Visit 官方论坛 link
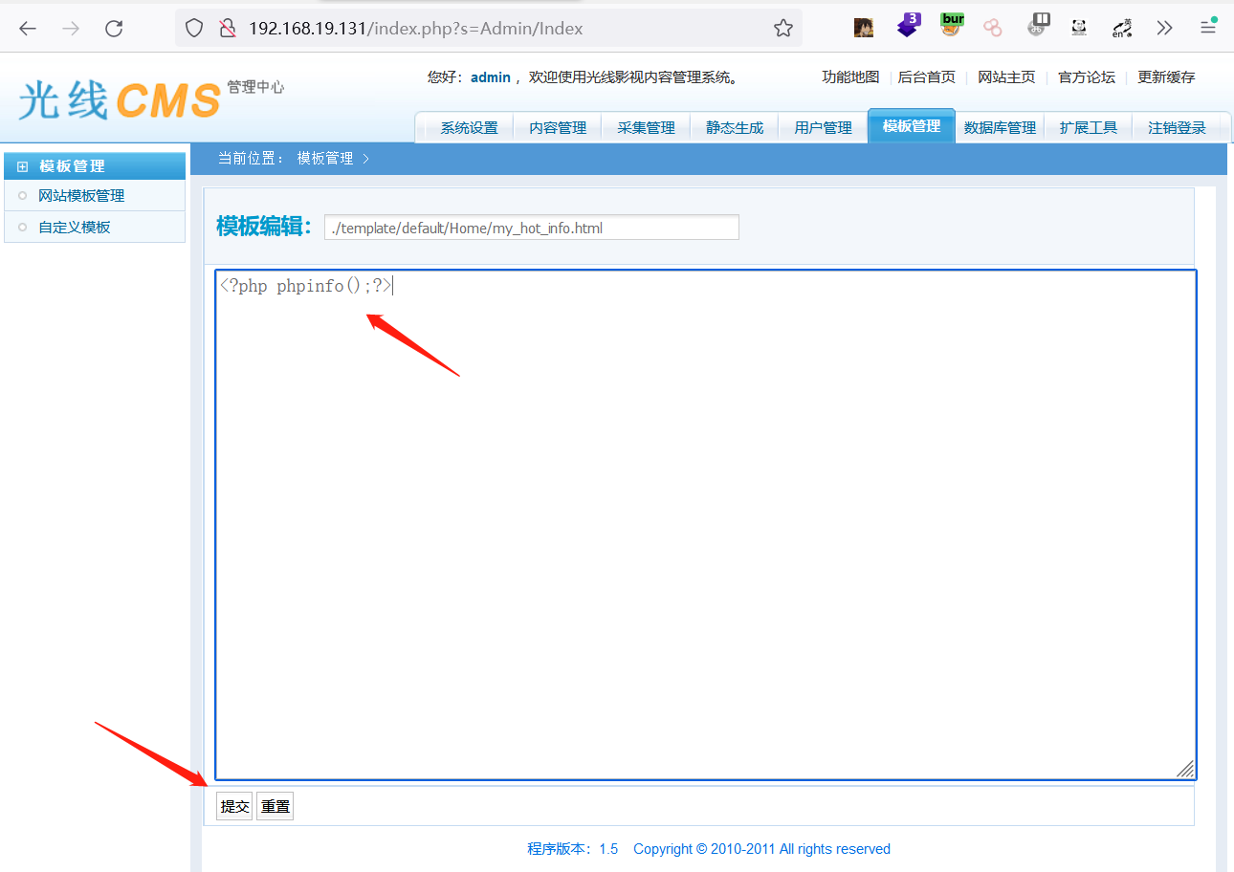 pyautogui.click(x=1087, y=77)
